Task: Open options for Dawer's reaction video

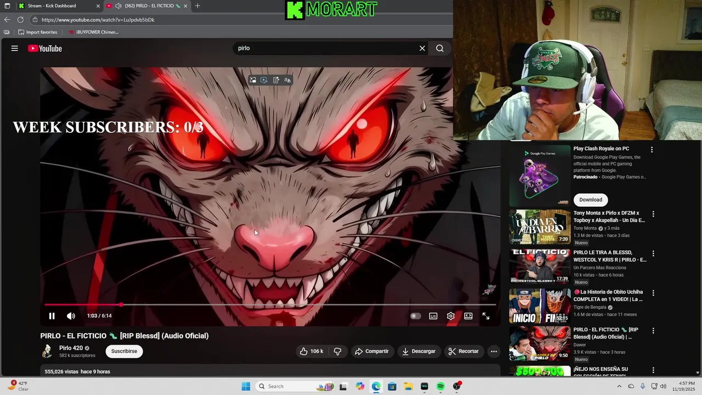Action: pyautogui.click(x=653, y=331)
